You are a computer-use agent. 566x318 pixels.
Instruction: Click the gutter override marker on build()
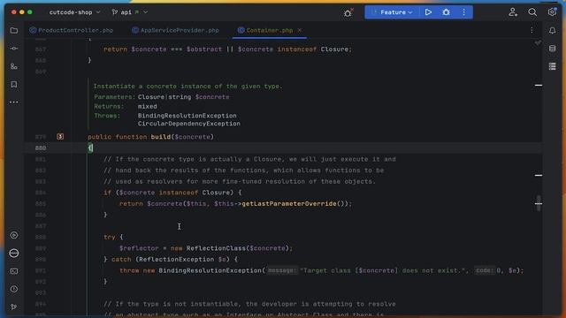pyautogui.click(x=60, y=137)
